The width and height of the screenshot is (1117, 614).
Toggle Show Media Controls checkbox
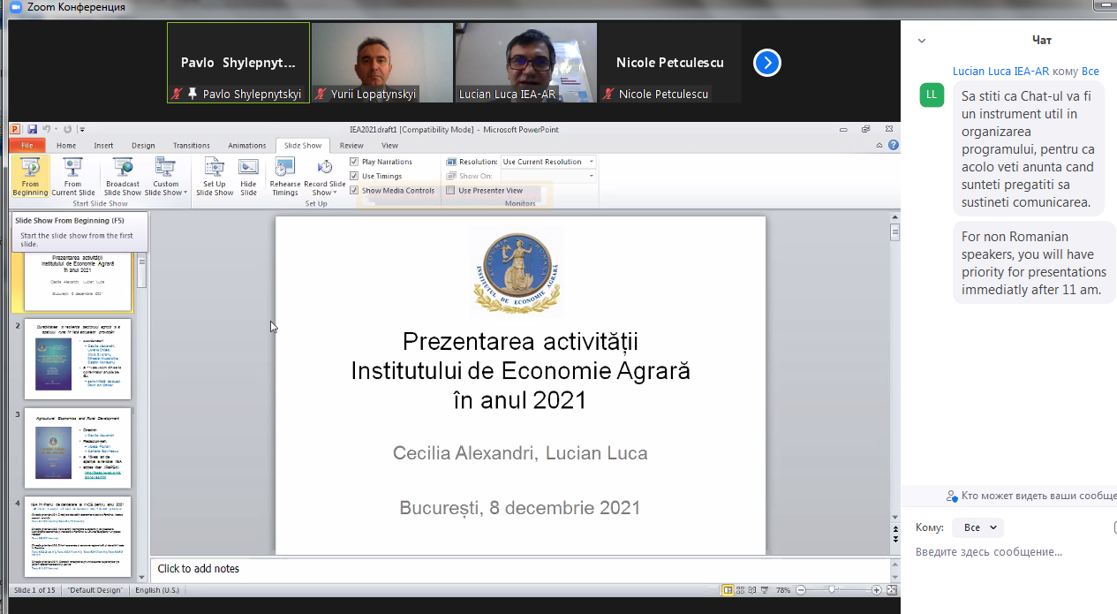(354, 190)
